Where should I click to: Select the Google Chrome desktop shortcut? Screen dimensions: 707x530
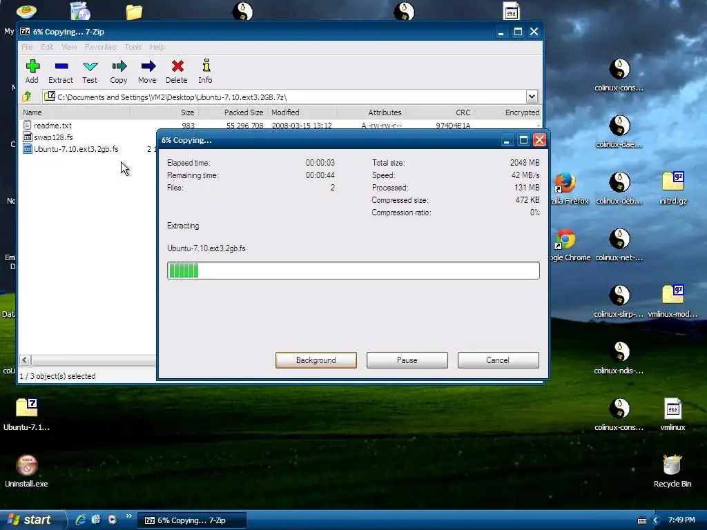(570, 245)
